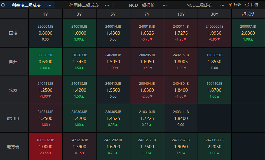The width and height of the screenshot is (265, 160).
Task: Open the ellipsis menu after 利率债二级成交
Action: point(49,5)
